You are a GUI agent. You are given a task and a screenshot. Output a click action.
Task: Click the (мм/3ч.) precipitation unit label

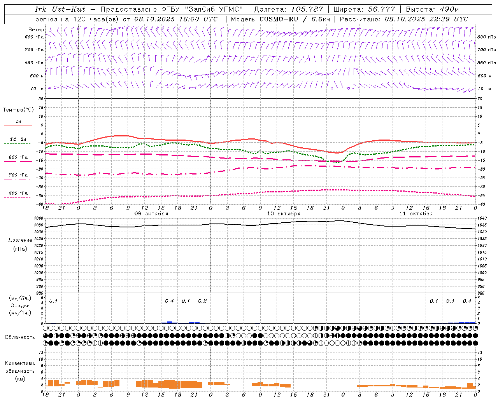tap(20, 298)
